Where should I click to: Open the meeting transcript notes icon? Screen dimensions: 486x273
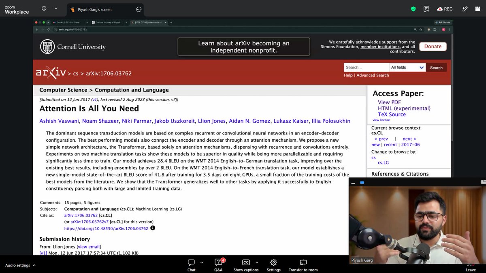point(426,9)
